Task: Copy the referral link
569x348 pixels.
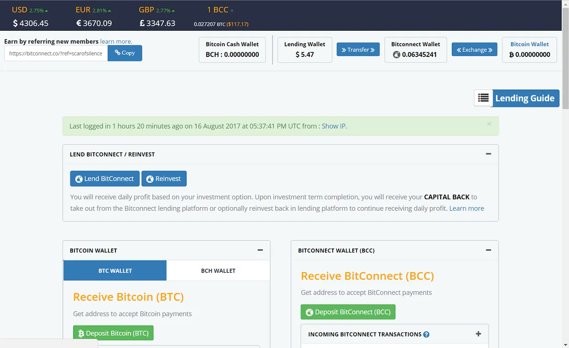Action: coord(125,53)
